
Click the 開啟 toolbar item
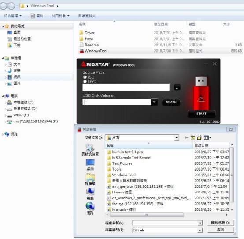37,16
